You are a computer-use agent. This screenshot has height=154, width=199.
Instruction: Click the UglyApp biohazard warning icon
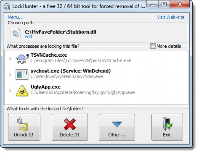point(22,91)
